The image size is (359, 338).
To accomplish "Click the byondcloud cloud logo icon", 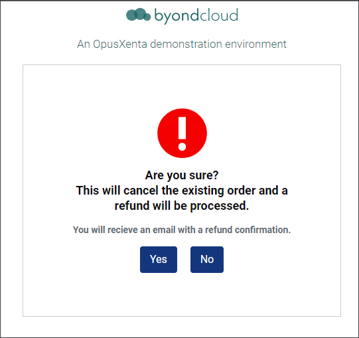I will (139, 15).
